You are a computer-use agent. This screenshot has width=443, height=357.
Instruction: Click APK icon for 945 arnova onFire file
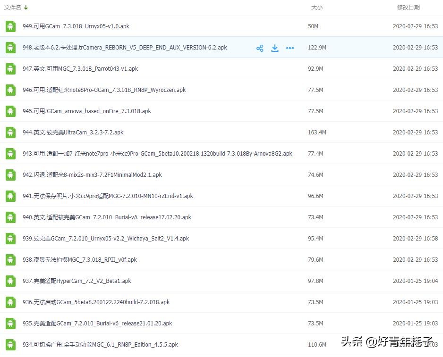(11, 111)
